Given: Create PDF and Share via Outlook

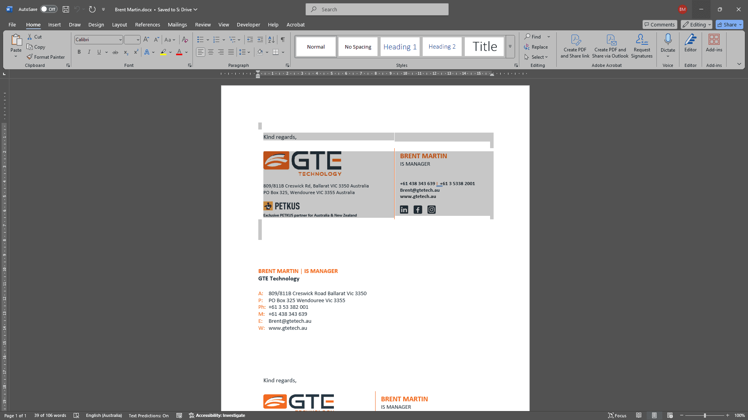Looking at the screenshot, I should tap(610, 46).
